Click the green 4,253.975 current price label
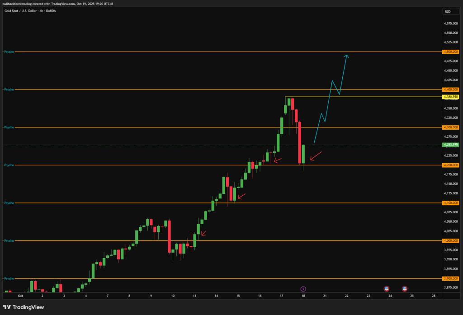The width and height of the screenshot is (463, 315). click(x=451, y=145)
